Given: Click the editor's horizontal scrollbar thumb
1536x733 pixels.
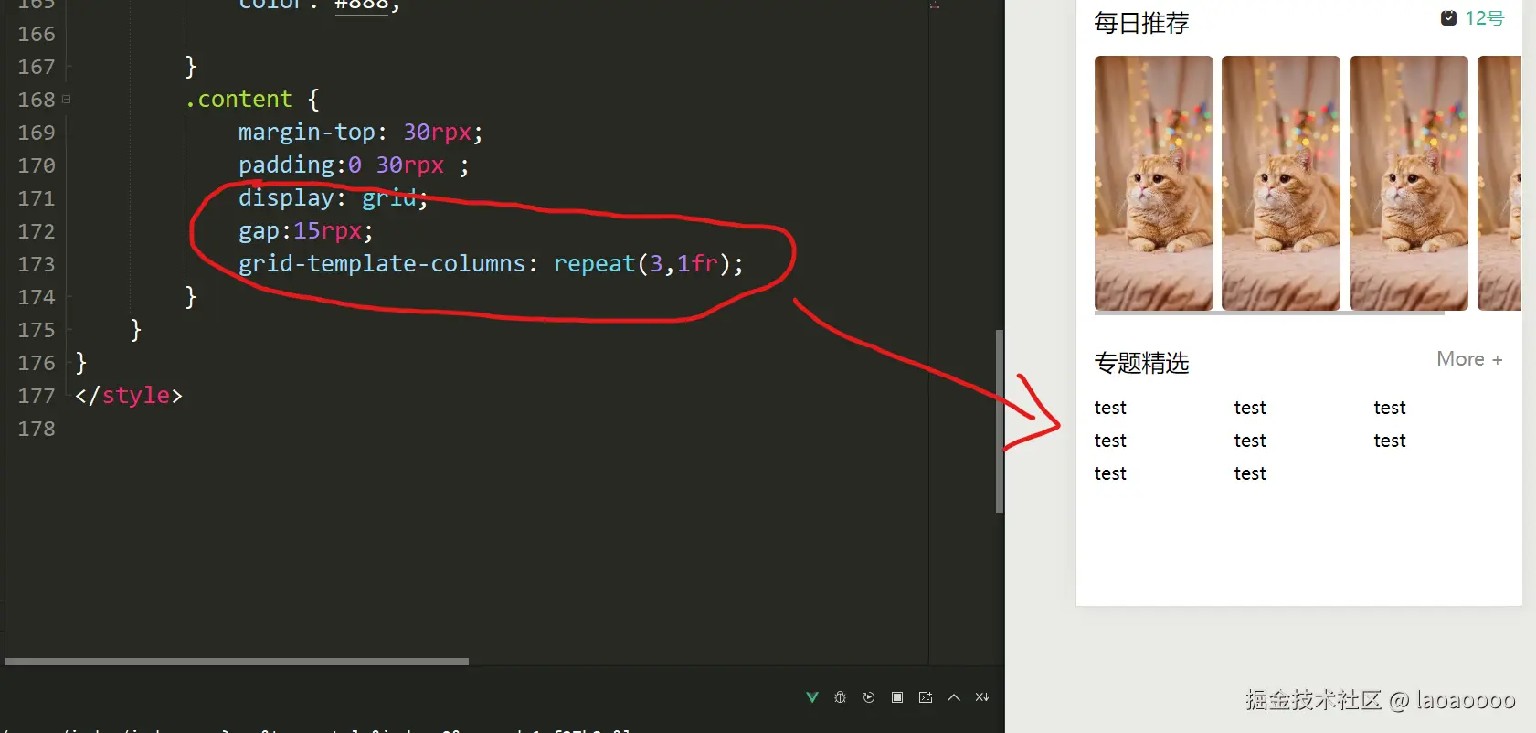Looking at the screenshot, I should (x=237, y=661).
